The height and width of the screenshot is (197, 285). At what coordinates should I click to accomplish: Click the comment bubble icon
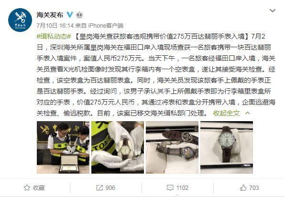tap(170, 188)
